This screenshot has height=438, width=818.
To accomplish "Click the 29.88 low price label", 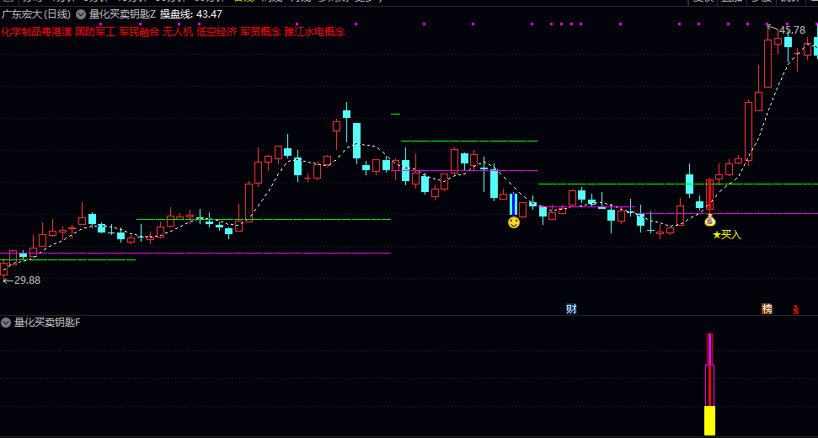I will coord(27,280).
